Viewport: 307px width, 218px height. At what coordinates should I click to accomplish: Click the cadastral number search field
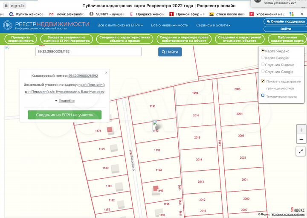pos(88,52)
